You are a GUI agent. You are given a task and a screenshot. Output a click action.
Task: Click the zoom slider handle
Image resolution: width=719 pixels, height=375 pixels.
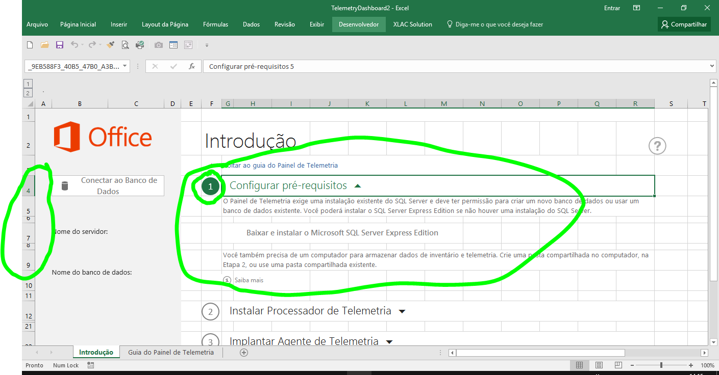coord(661,365)
